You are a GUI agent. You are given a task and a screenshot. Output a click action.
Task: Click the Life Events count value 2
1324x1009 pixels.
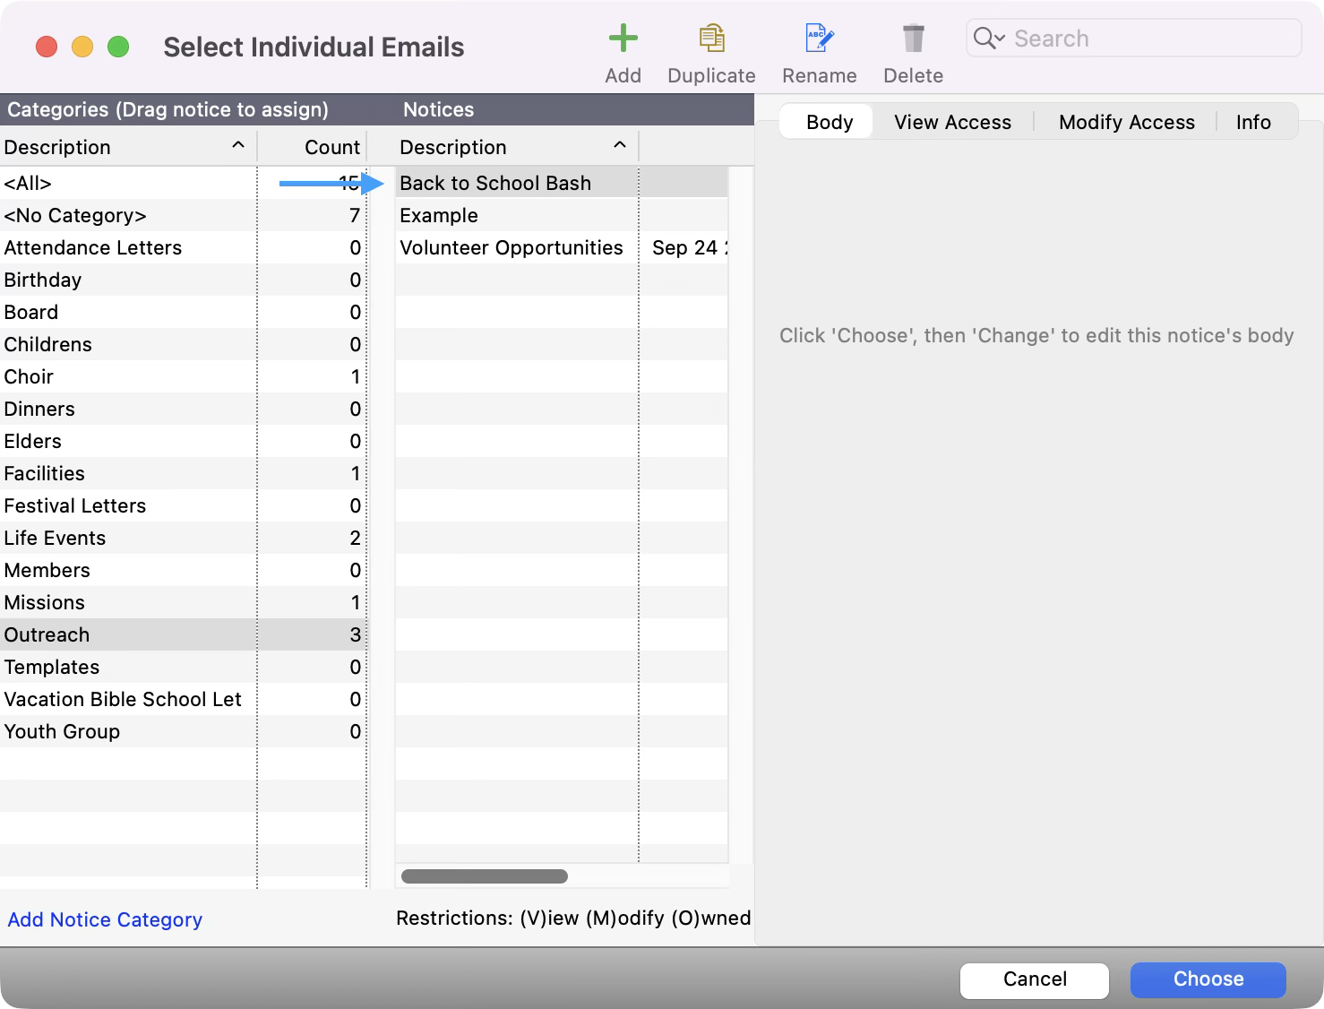[x=355, y=538]
